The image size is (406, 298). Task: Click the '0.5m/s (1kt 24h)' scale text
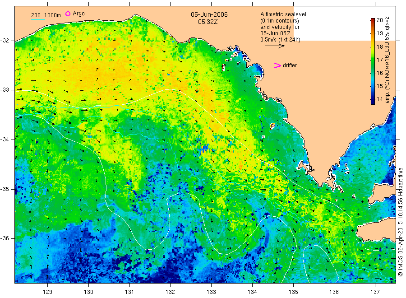(280, 40)
